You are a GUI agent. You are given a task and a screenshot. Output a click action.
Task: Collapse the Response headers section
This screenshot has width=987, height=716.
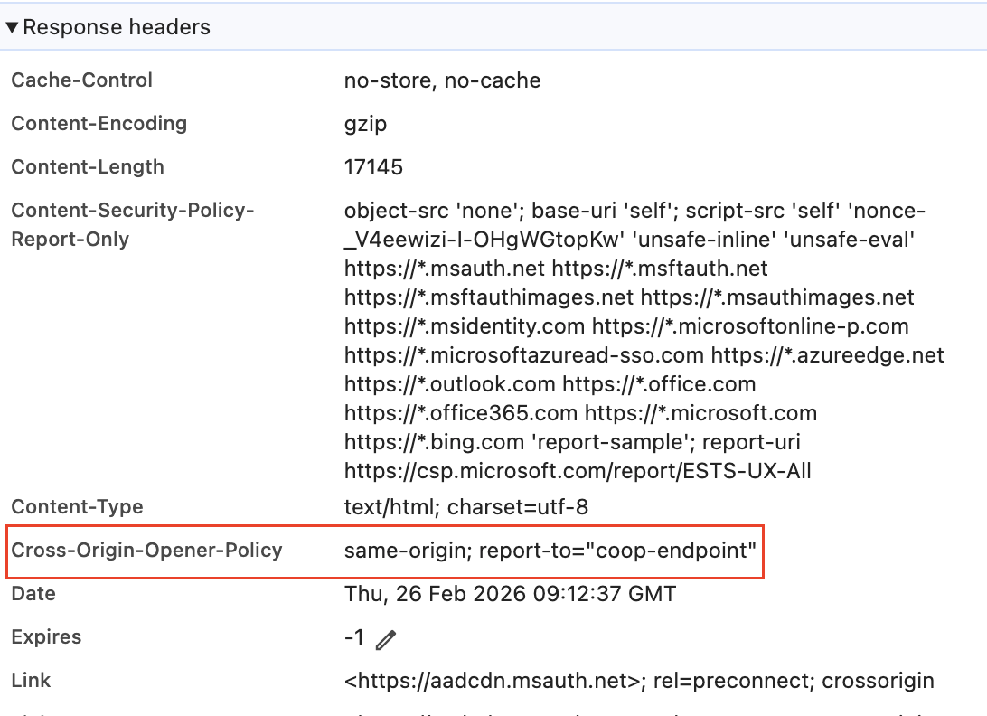(x=12, y=27)
